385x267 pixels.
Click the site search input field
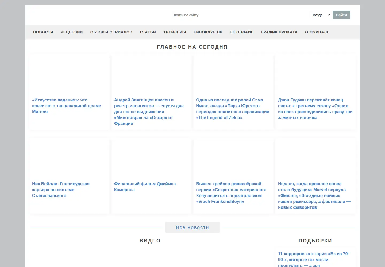coord(241,15)
